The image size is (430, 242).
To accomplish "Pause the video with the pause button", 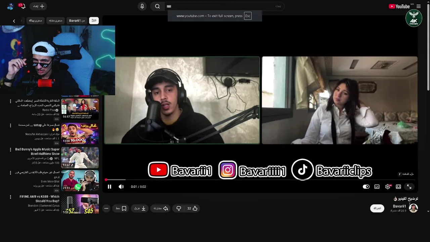I will point(110,187).
